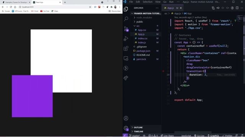This screenshot has height=137, width=245.
Task: Click the Live Share status bar button
Action: [x=167, y=135]
